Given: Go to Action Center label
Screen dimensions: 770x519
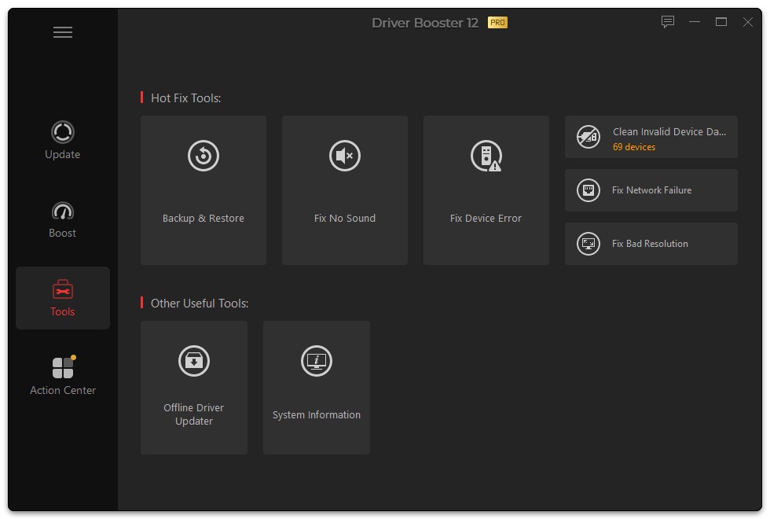Looking at the screenshot, I should [63, 390].
